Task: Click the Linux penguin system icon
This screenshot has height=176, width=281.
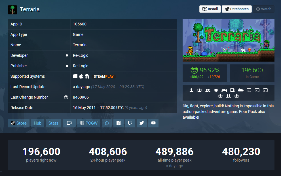Action: click(87, 76)
